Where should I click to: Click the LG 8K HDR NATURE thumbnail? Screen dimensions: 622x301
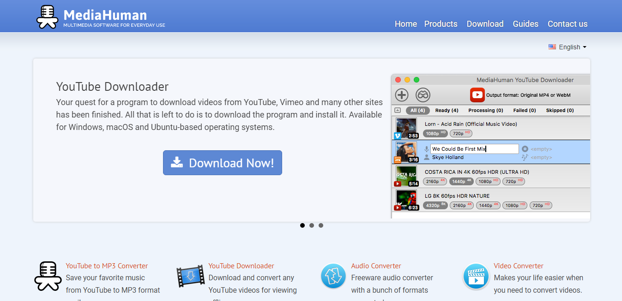click(406, 200)
